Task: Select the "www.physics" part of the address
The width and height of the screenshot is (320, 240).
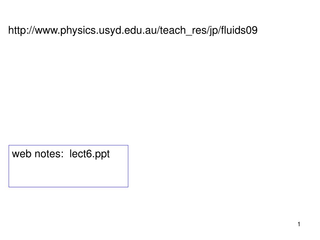Action: [x=66, y=31]
